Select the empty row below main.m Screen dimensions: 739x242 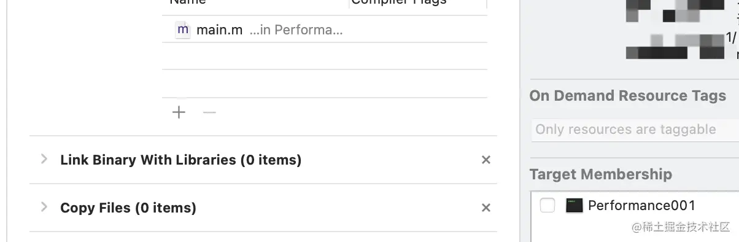[325, 56]
